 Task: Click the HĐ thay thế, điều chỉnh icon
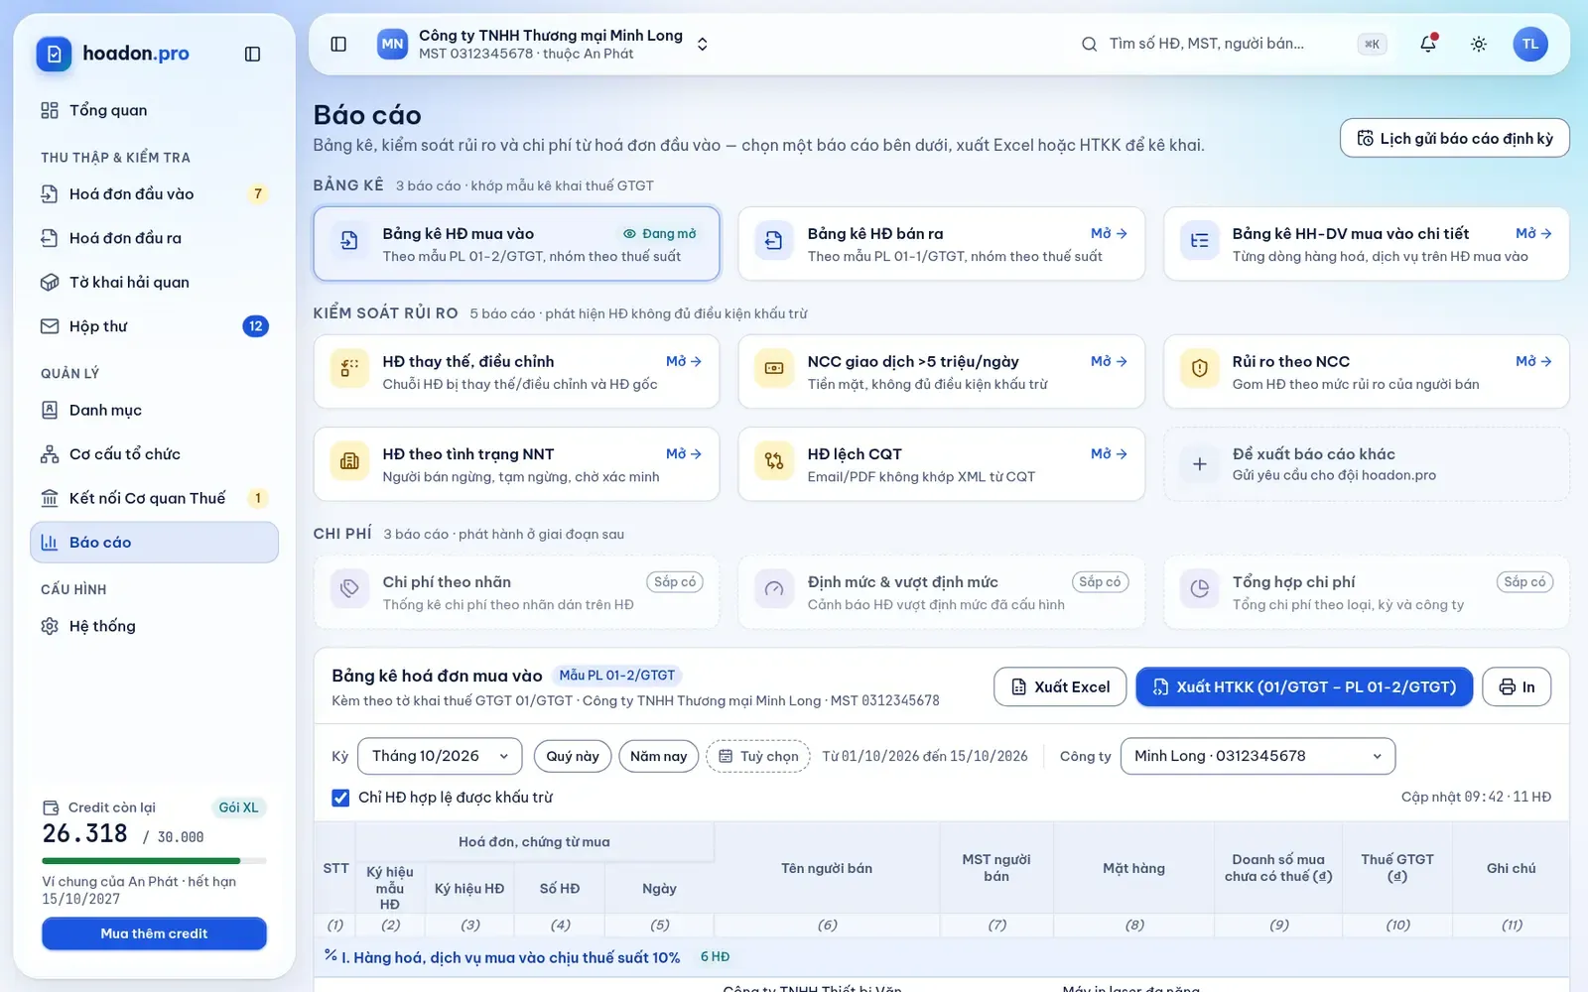coord(349,368)
